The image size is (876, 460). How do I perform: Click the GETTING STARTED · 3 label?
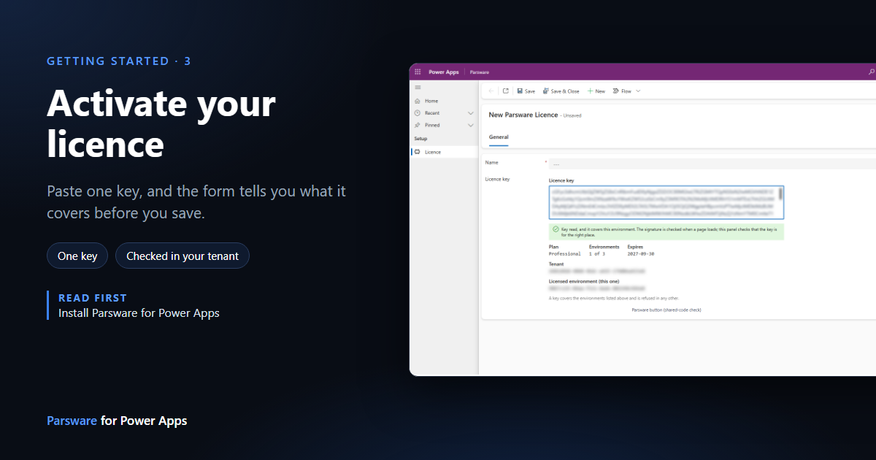click(119, 61)
